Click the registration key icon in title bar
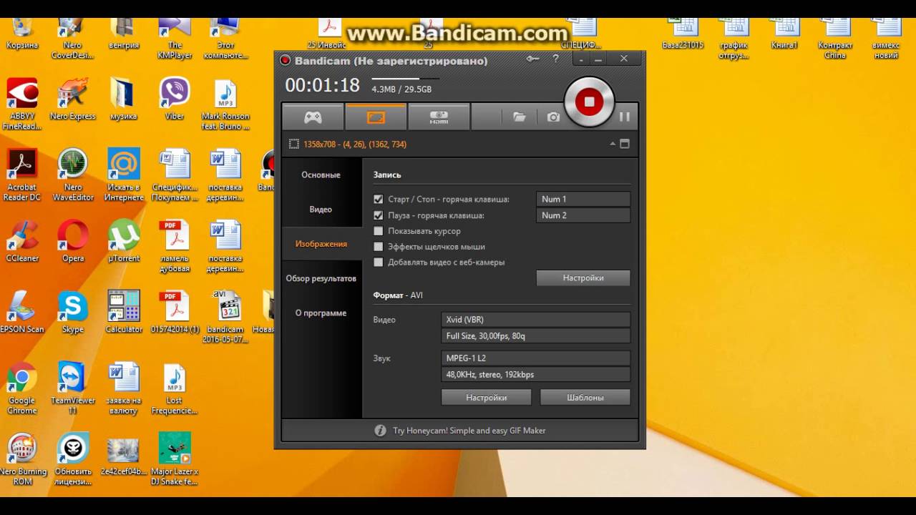This screenshot has height=515, width=916. tap(532, 59)
